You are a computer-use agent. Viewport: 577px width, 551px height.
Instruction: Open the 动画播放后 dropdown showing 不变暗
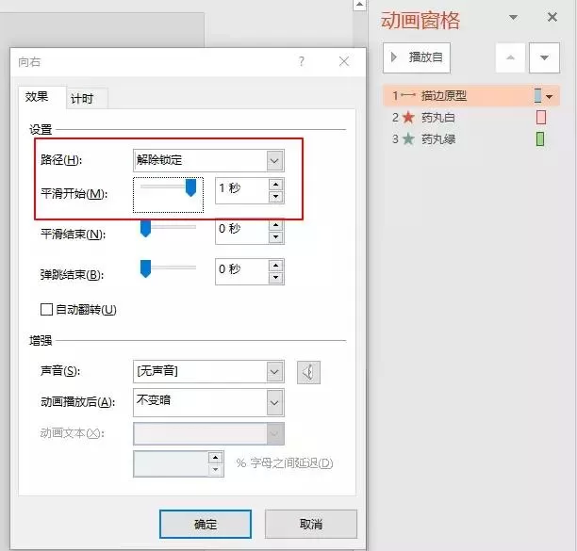[208, 402]
